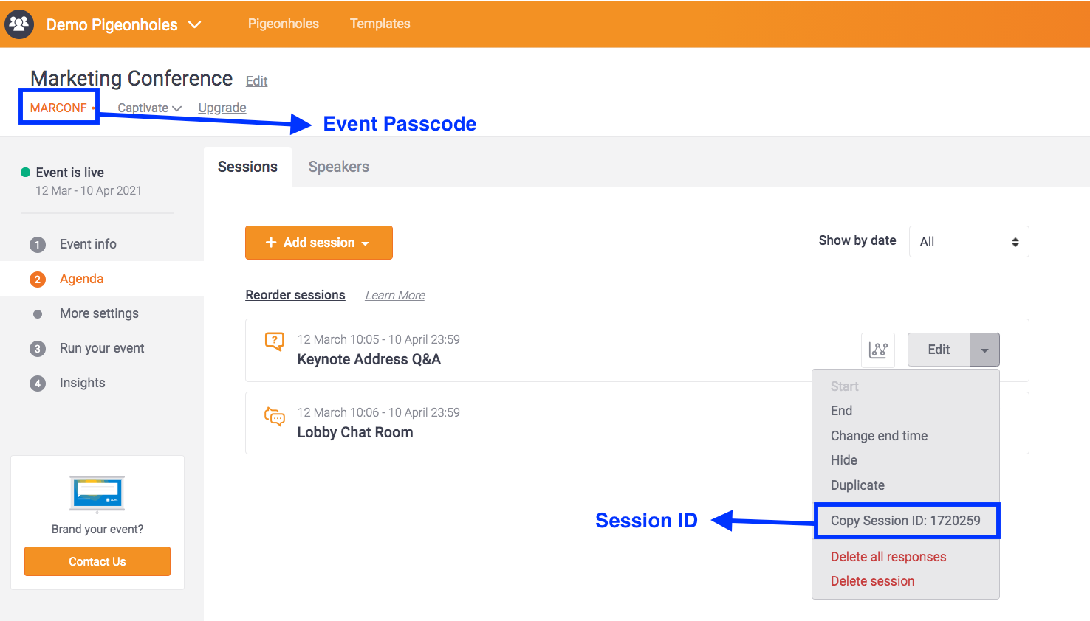Screen dimensions: 1090x621
Task: Click the Add session button
Action: coord(318,243)
